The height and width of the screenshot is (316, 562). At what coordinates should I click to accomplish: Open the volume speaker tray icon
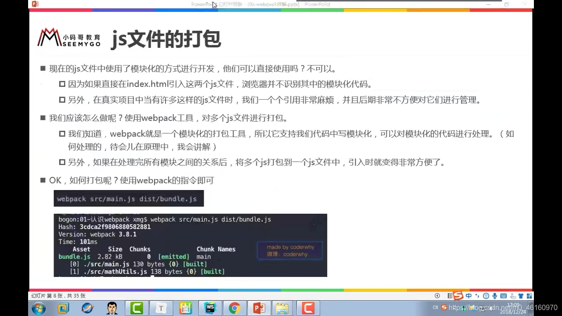[491, 309]
